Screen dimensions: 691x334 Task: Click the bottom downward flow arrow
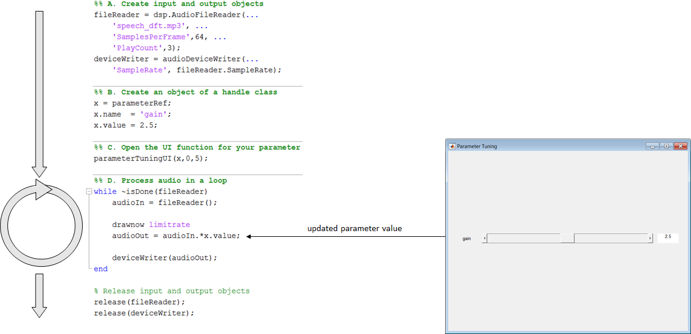(x=39, y=295)
